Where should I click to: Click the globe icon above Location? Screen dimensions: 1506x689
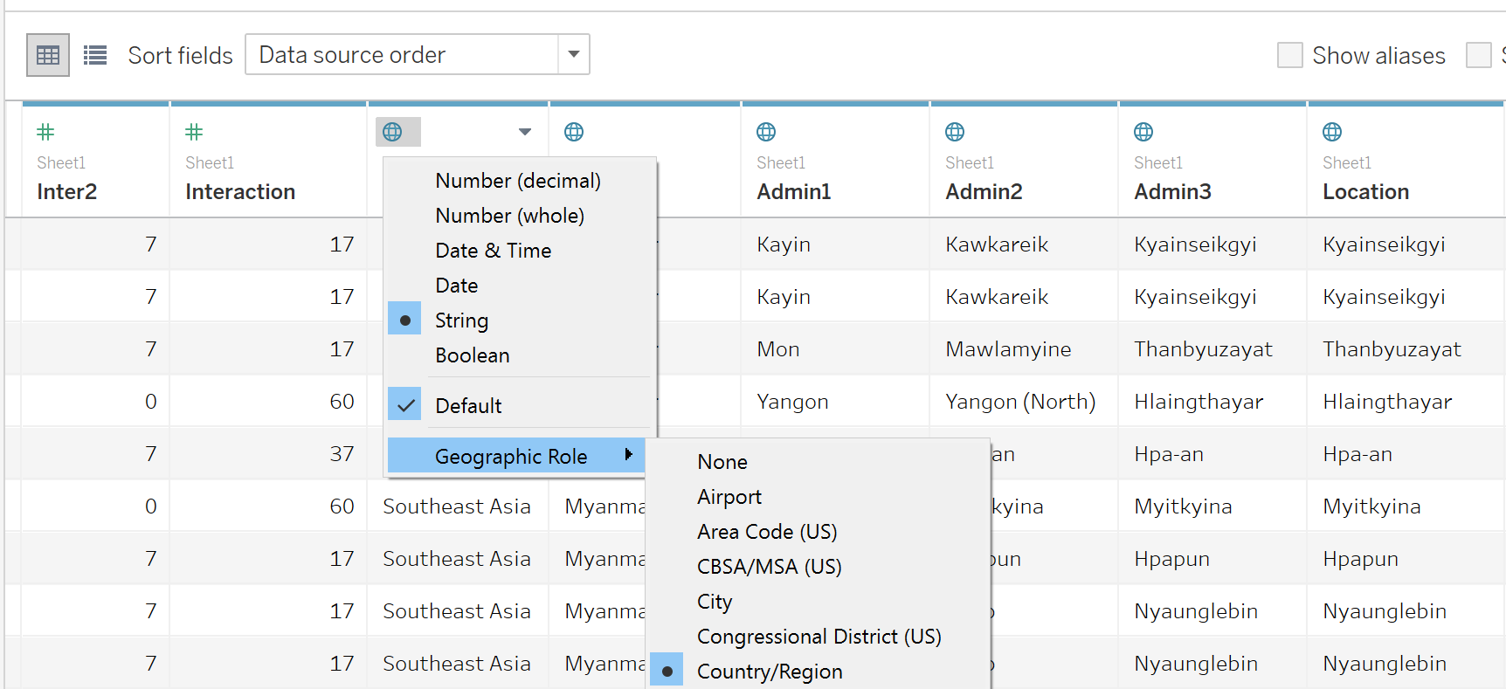(1332, 132)
